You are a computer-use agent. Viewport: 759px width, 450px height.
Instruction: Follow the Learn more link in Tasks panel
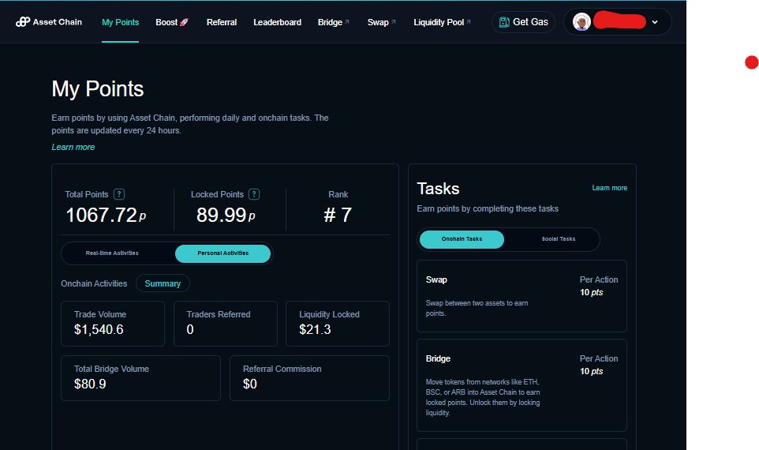pos(609,188)
